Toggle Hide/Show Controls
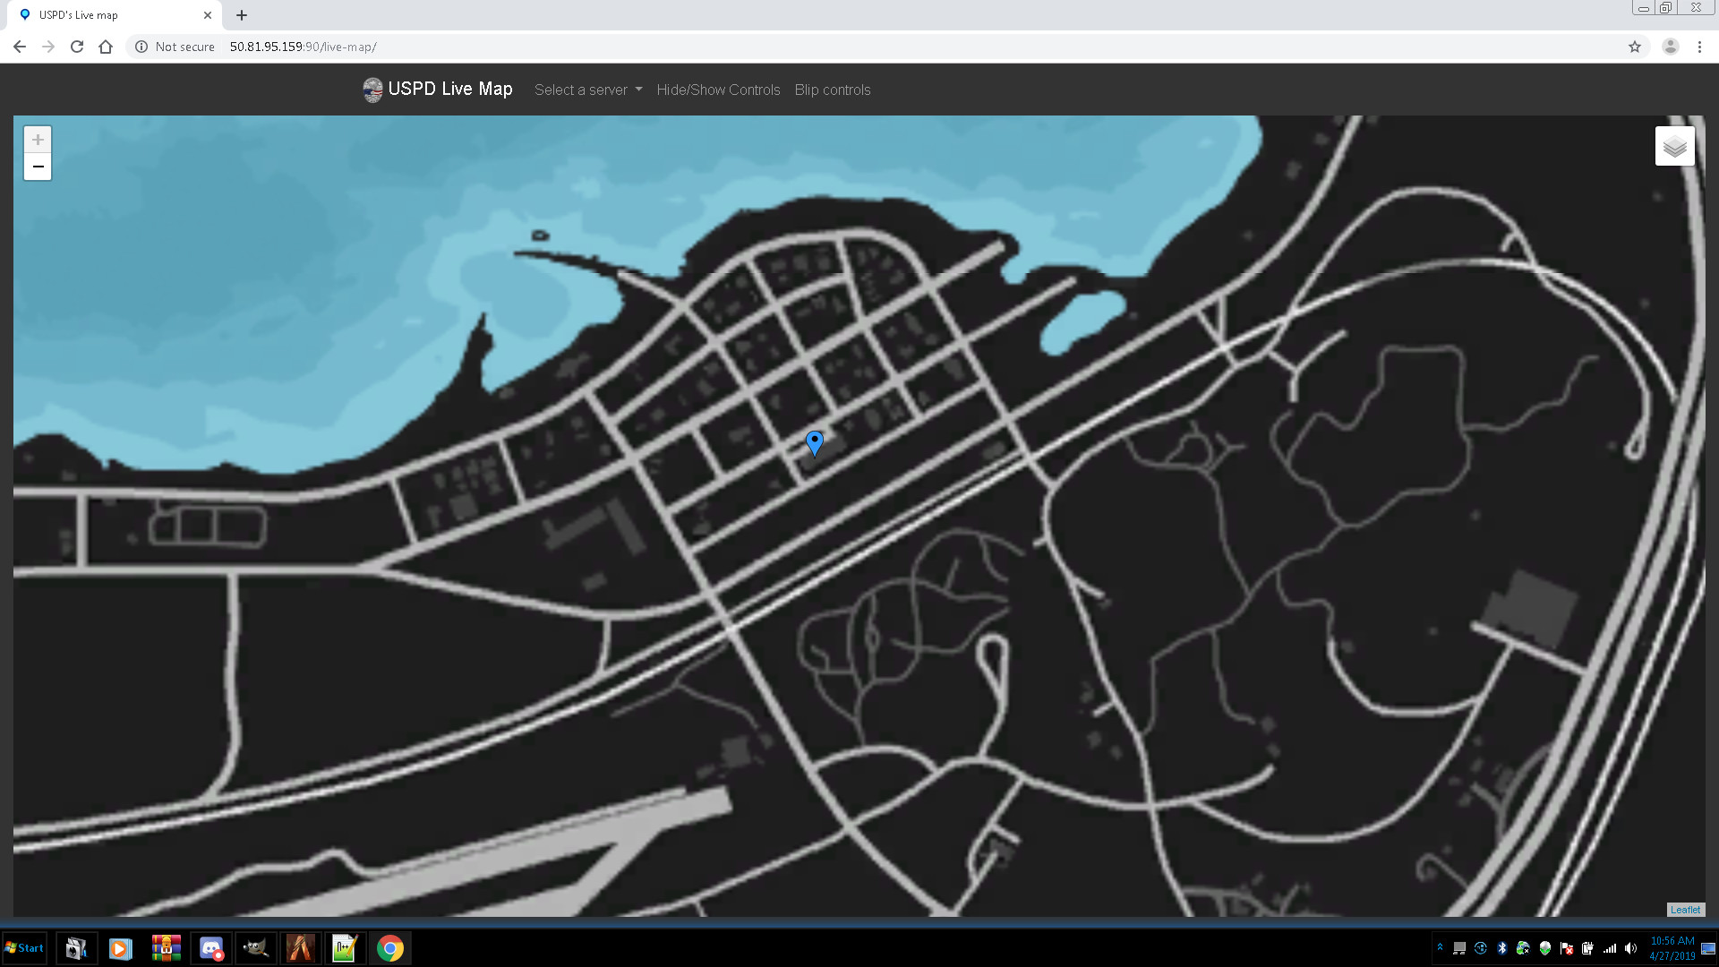Viewport: 1719px width, 967px height. coord(717,90)
